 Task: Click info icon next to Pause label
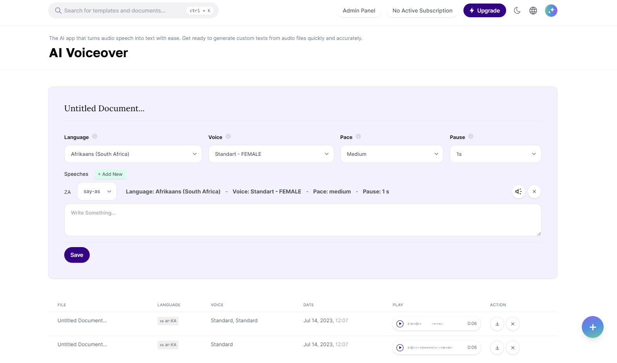point(470,136)
